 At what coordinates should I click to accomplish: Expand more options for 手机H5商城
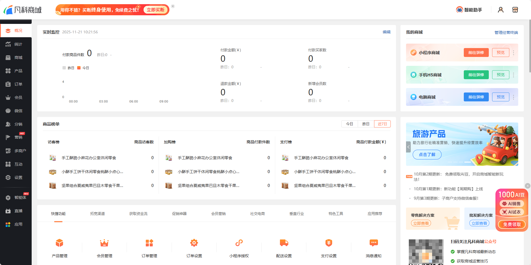(x=514, y=75)
